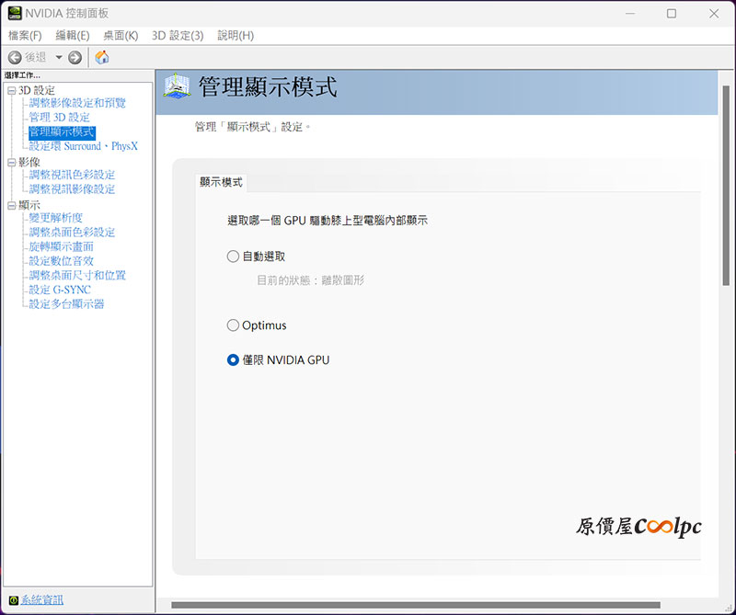736x615 pixels.
Task: Open 設定 G-SYNC page
Action: coord(60,290)
